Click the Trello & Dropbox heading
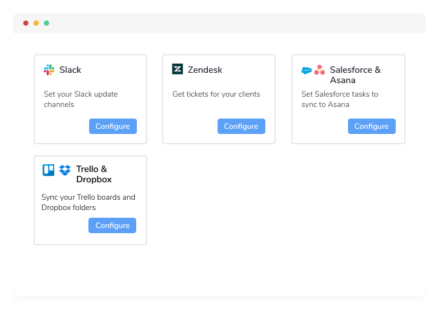Screen dimensions: 439x315 (x=94, y=175)
